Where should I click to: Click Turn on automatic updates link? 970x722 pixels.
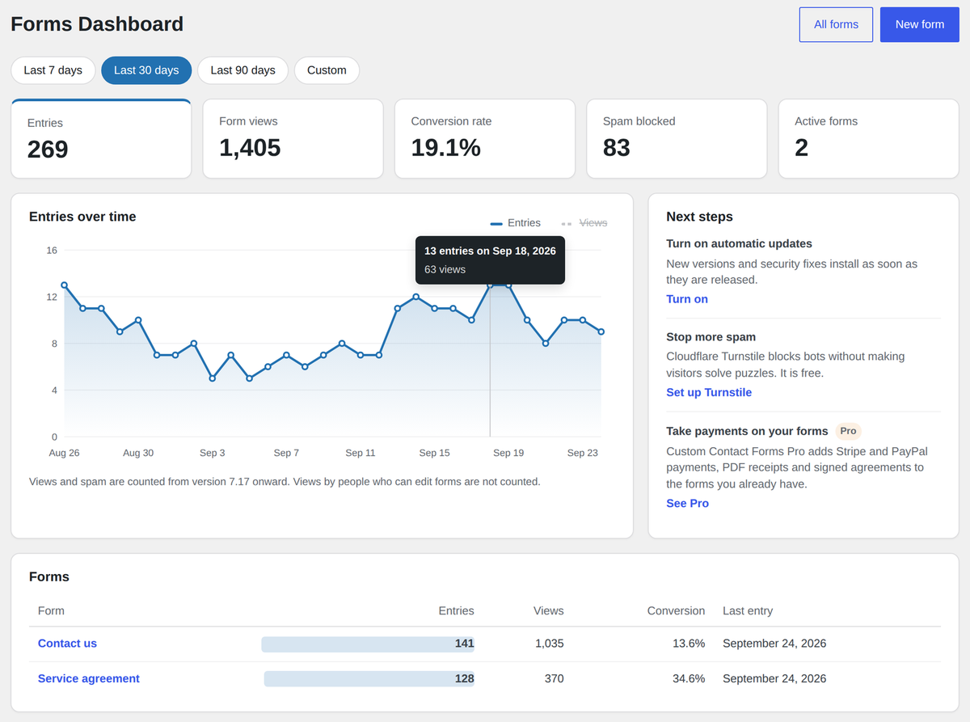[687, 299]
